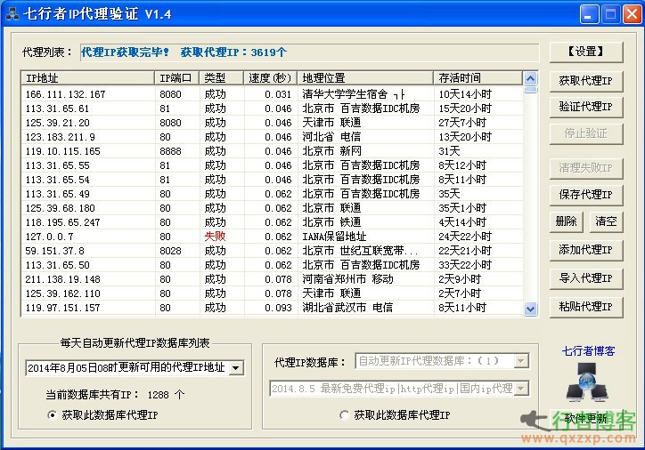Click the list scrollbar up arrow
The width and height of the screenshot is (645, 450).
point(531,78)
